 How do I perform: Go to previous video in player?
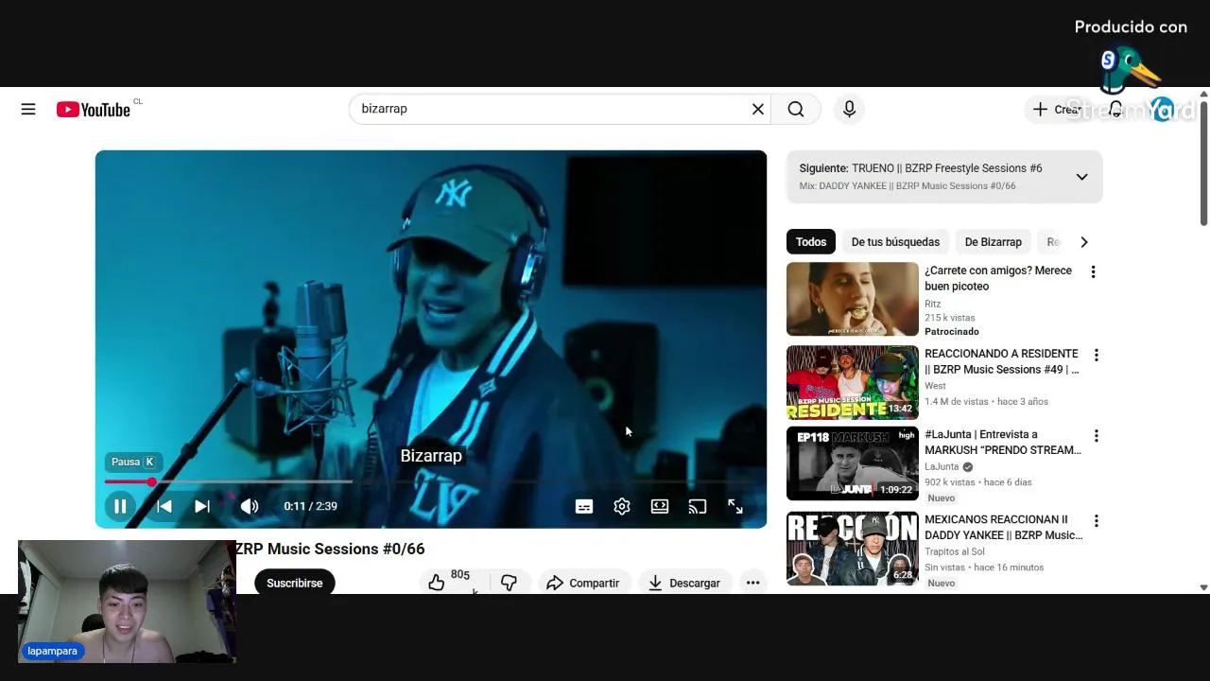coord(164,506)
